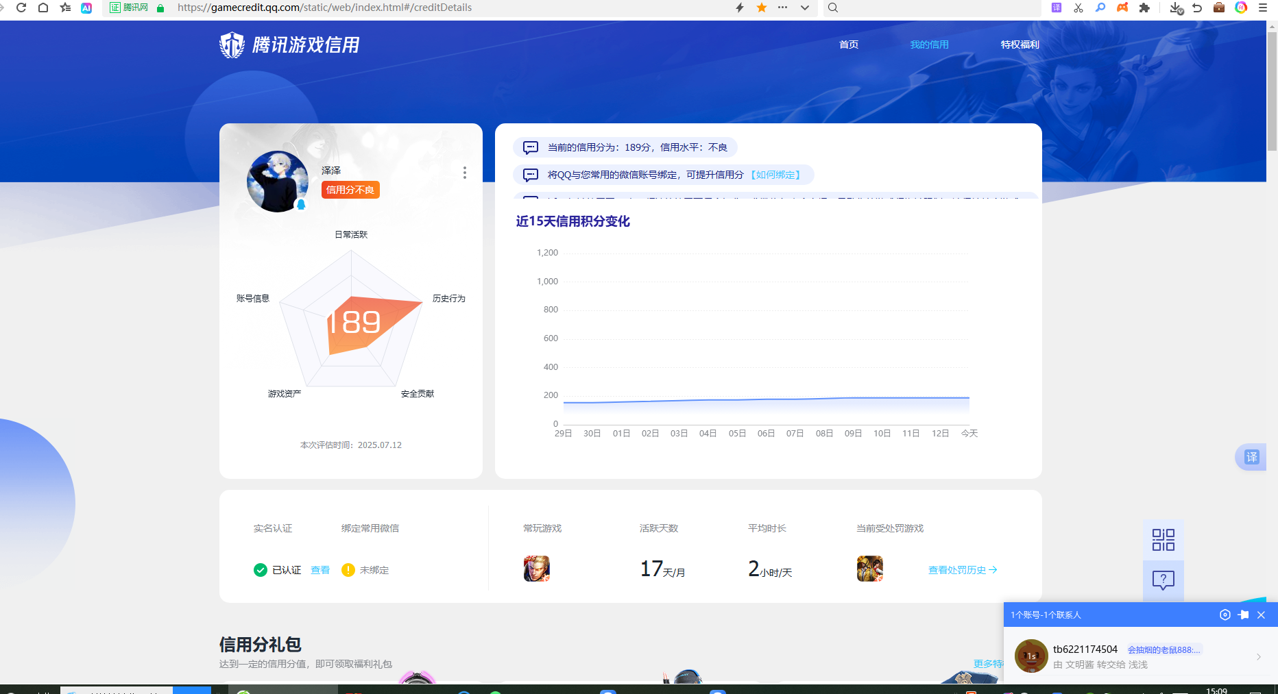The width and height of the screenshot is (1278, 694).
Task: Click the 当前受处罚游戏 game icon
Action: point(870,569)
